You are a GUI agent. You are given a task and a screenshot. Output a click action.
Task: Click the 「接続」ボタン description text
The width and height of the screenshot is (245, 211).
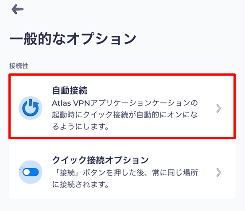pyautogui.click(x=125, y=179)
